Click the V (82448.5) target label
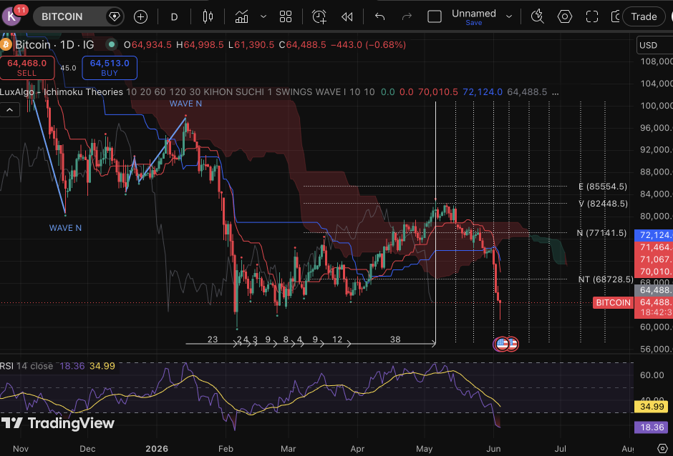673x456 pixels. 603,204
